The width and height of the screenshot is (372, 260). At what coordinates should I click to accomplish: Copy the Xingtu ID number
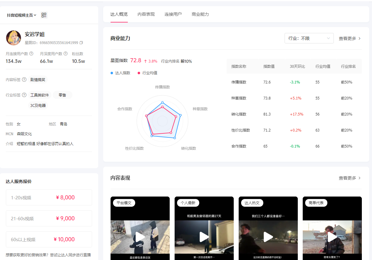coord(81,43)
